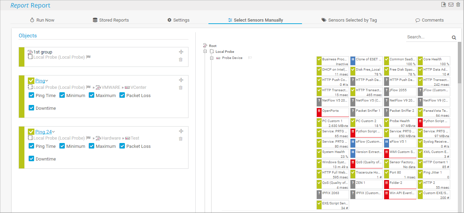Click the move handle on 1st group

181,52
